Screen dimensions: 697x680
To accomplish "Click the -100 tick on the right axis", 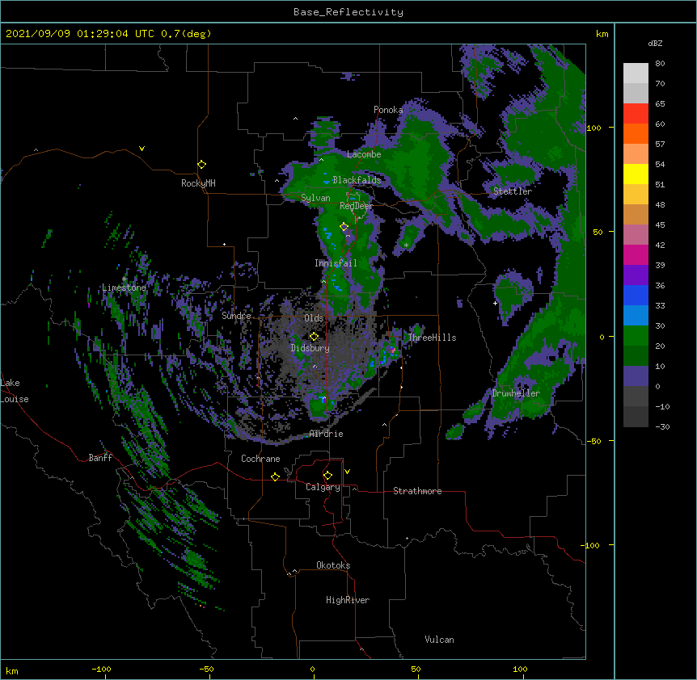I will pyautogui.click(x=591, y=545).
